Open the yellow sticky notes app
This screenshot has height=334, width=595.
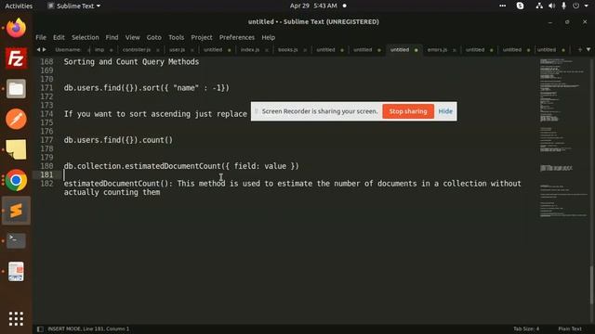16,149
